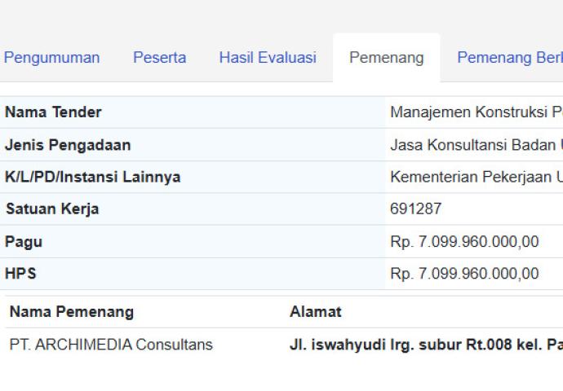This screenshot has width=563, height=391.
Task: Select the active Pemenang tab
Action: [x=386, y=58]
